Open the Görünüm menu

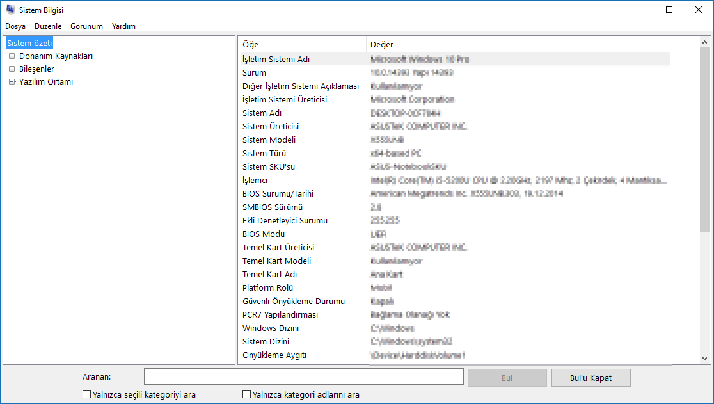[x=86, y=26]
